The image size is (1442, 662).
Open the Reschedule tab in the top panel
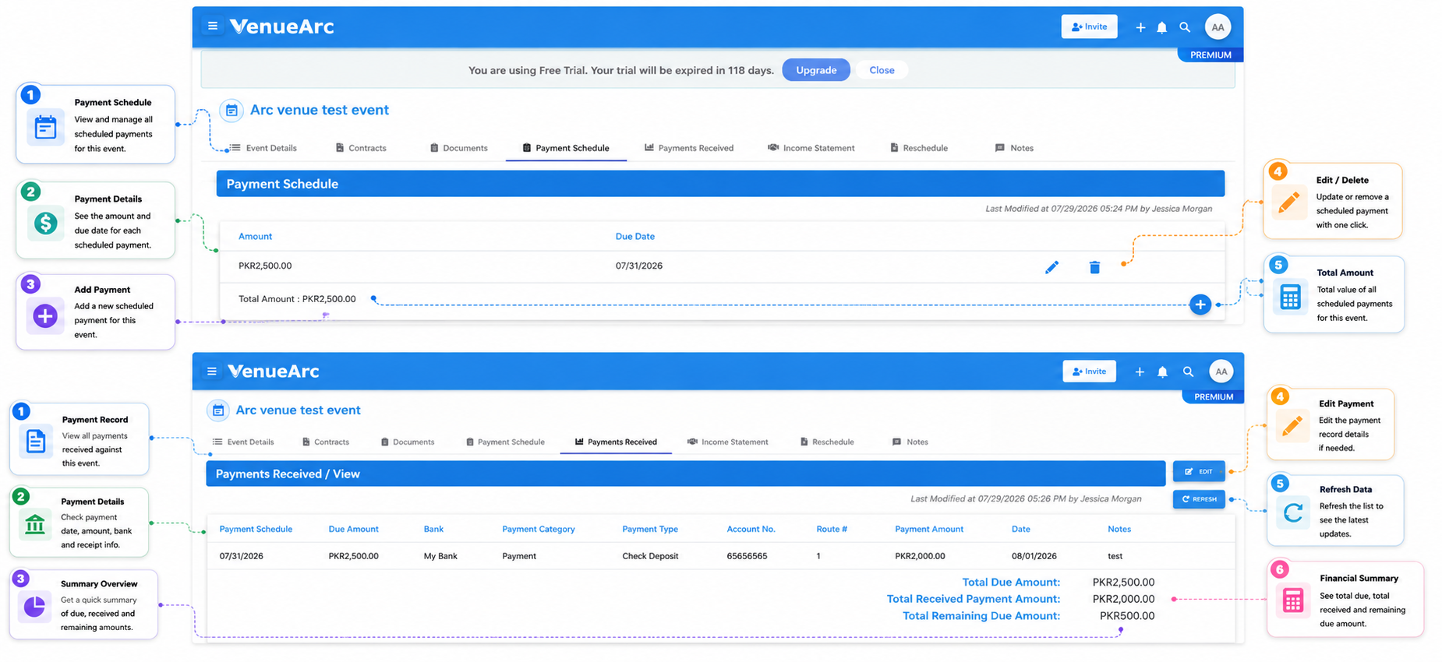[x=919, y=148]
